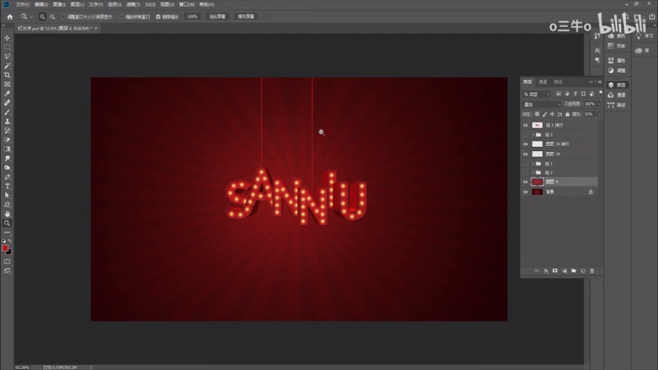Click the delete layer trash icon
The image size is (658, 370).
click(591, 270)
